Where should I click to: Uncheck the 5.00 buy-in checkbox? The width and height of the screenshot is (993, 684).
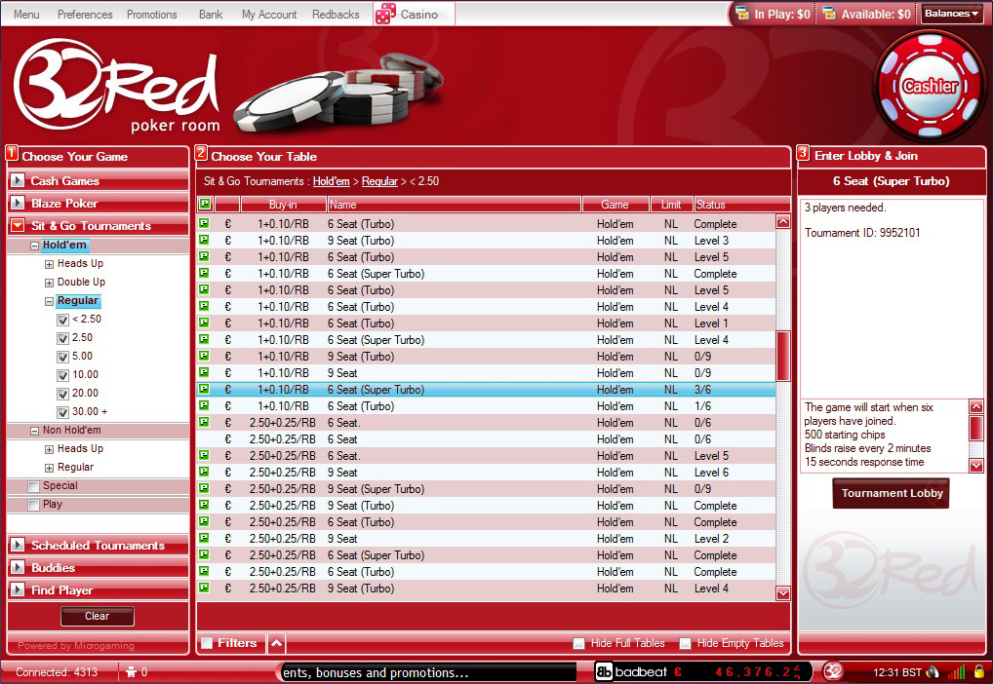[62, 357]
